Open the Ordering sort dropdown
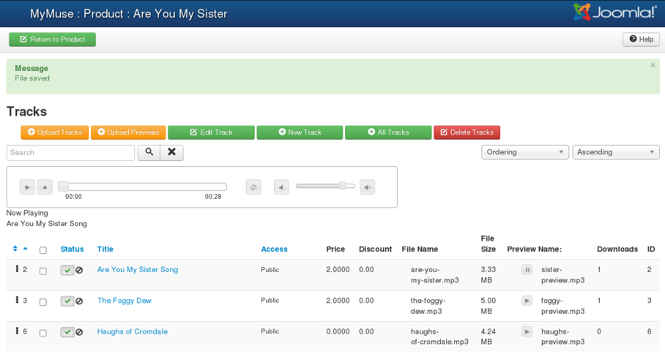665x357 pixels. [x=525, y=152]
